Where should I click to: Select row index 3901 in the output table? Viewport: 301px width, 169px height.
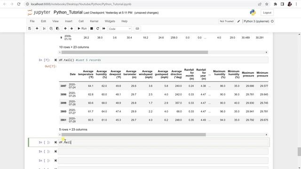[x=63, y=120]
